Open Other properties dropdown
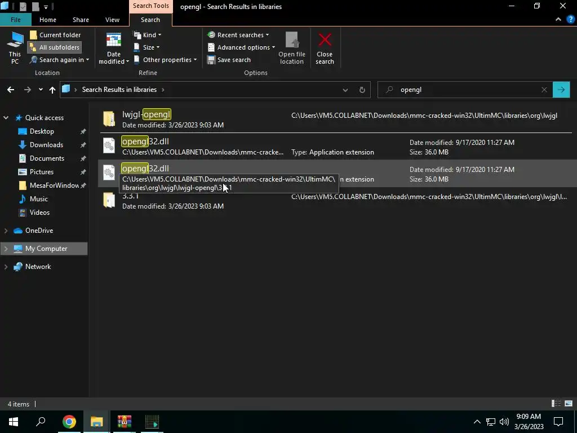 tap(165, 60)
